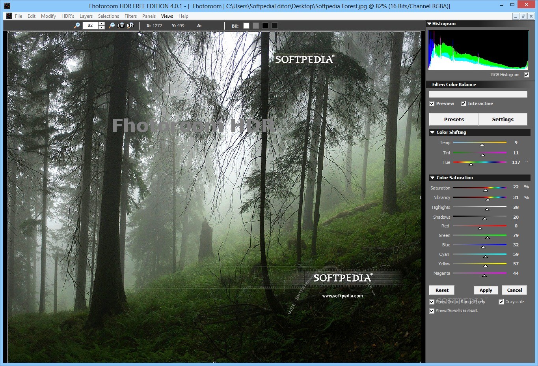This screenshot has height=366, width=538.
Task: Open the Edit menu
Action: click(x=32, y=16)
